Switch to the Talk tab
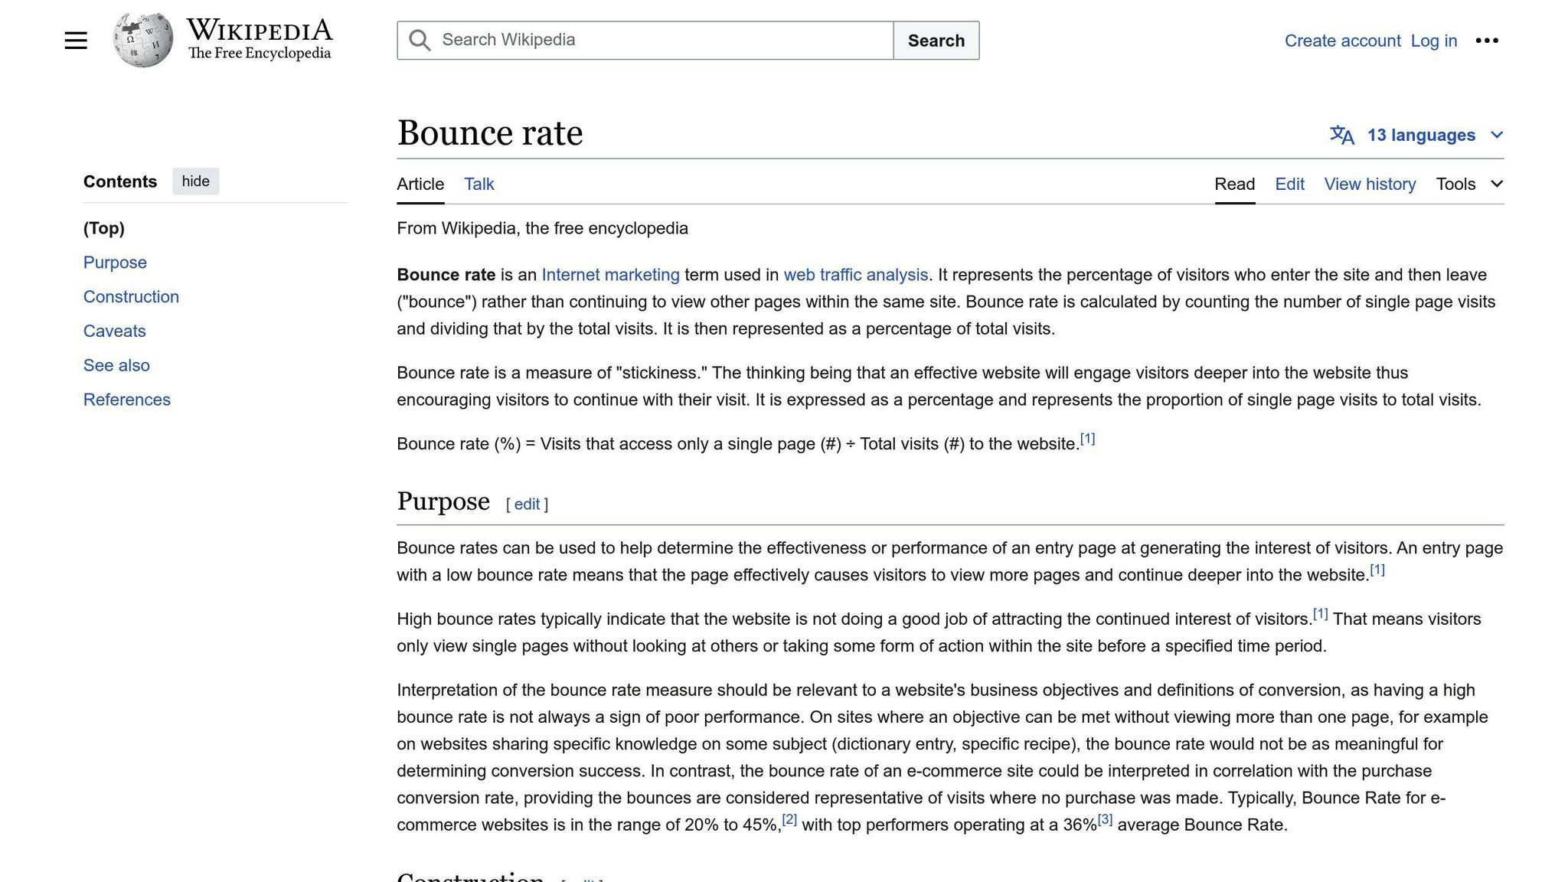1568x882 pixels. (479, 185)
